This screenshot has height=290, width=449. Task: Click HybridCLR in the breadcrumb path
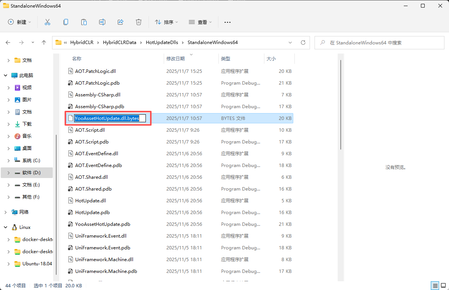82,43
